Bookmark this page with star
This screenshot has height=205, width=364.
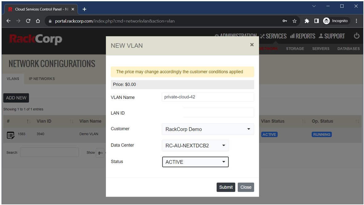pyautogui.click(x=294, y=21)
